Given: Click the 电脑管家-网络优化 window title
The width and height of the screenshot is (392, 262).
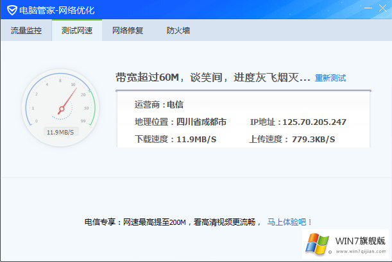Looking at the screenshot, I should 57,10.
